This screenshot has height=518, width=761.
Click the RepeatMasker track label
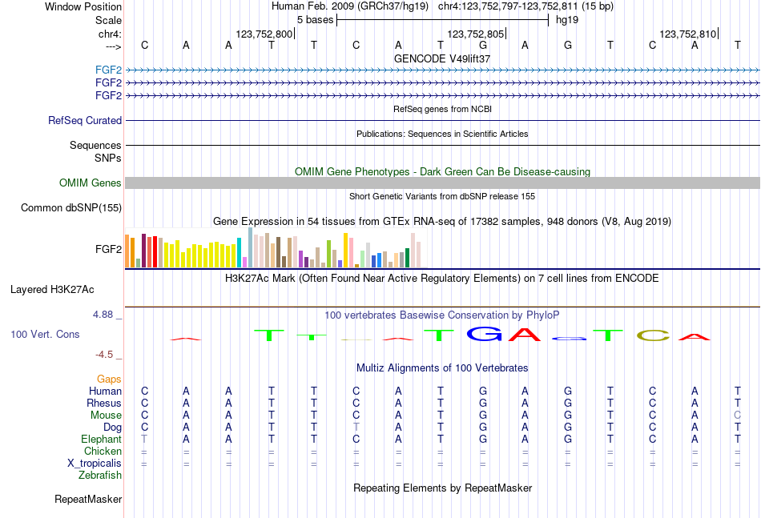point(88,499)
